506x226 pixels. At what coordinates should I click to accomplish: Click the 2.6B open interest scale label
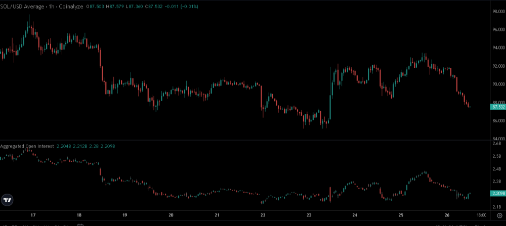click(x=496, y=144)
